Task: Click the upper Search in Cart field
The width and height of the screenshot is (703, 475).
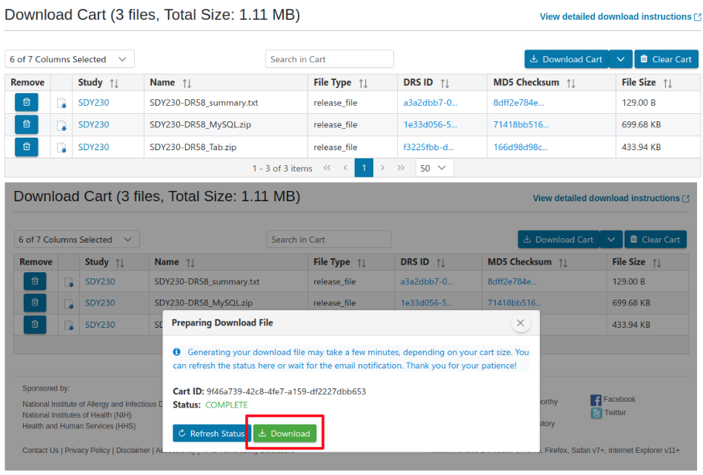Action: pyautogui.click(x=329, y=59)
